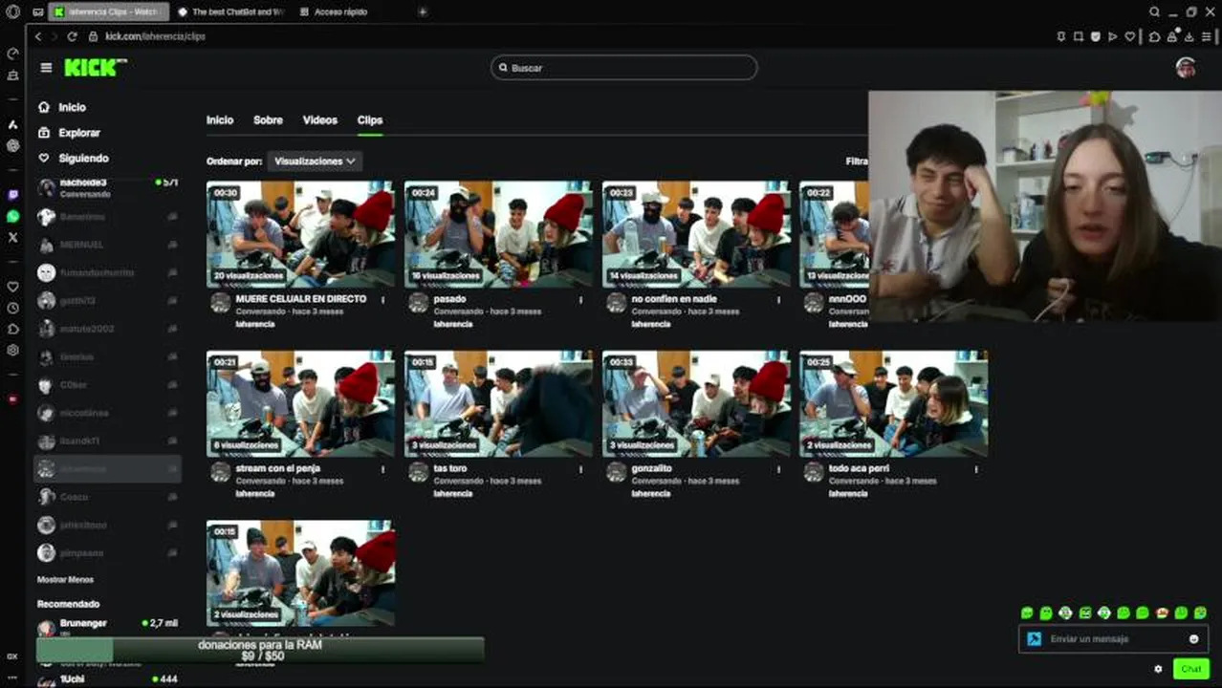Image resolution: width=1222 pixels, height=688 pixels.
Task: Open MERNUEL channel in followed list
Action: click(107, 245)
